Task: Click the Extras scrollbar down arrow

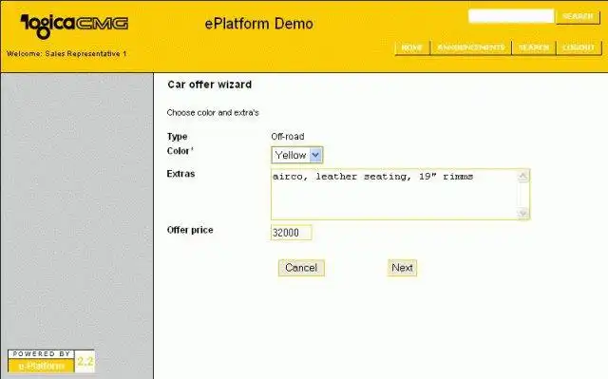Action: (523, 213)
